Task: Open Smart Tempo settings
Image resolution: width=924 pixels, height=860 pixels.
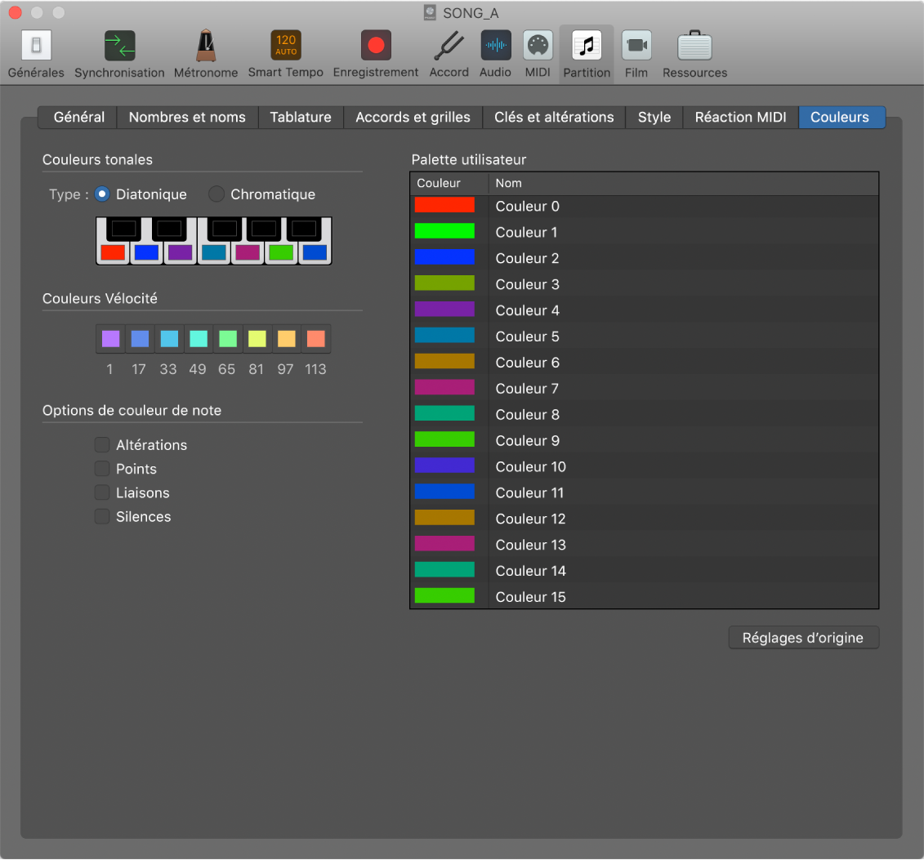Action: pos(286,47)
